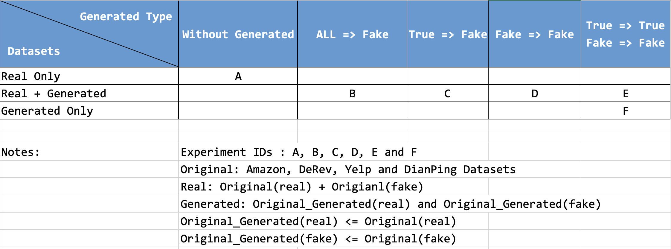Select the 'ALL => Fake' header cell

coord(352,34)
